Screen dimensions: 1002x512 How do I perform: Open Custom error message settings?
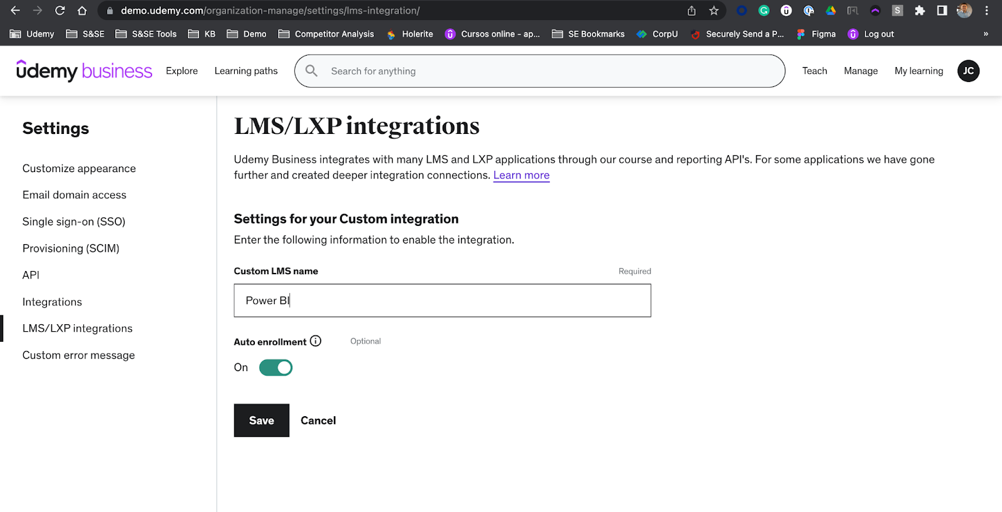tap(79, 355)
